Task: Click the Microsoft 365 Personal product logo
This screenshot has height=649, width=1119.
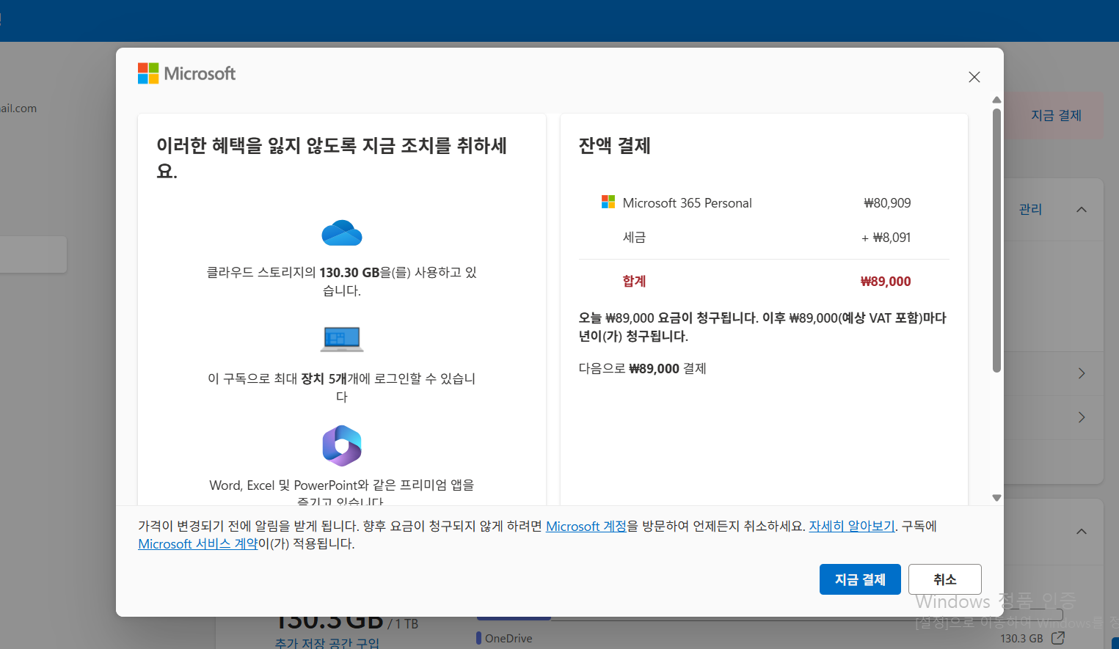Action: pos(608,202)
